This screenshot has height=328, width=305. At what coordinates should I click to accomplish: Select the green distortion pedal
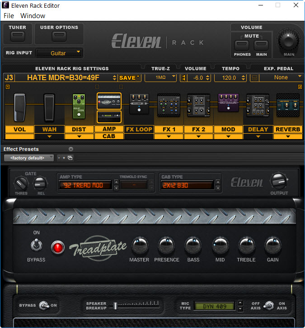tap(79, 106)
